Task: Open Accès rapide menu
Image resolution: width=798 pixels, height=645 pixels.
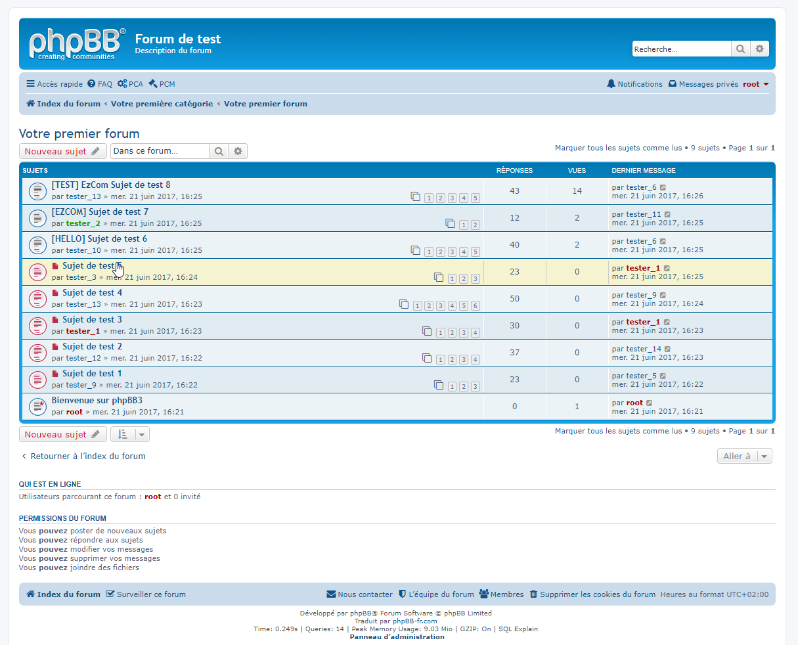Action: (x=55, y=84)
